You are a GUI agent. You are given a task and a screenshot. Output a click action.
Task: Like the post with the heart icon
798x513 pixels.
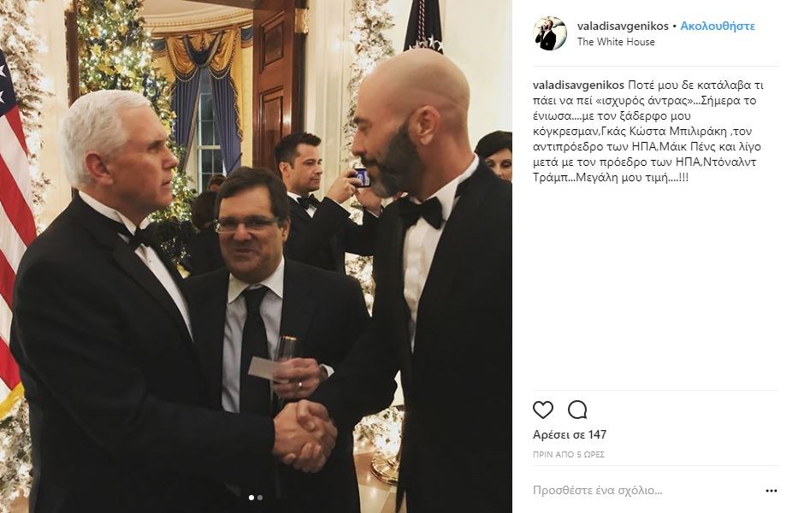(x=542, y=410)
